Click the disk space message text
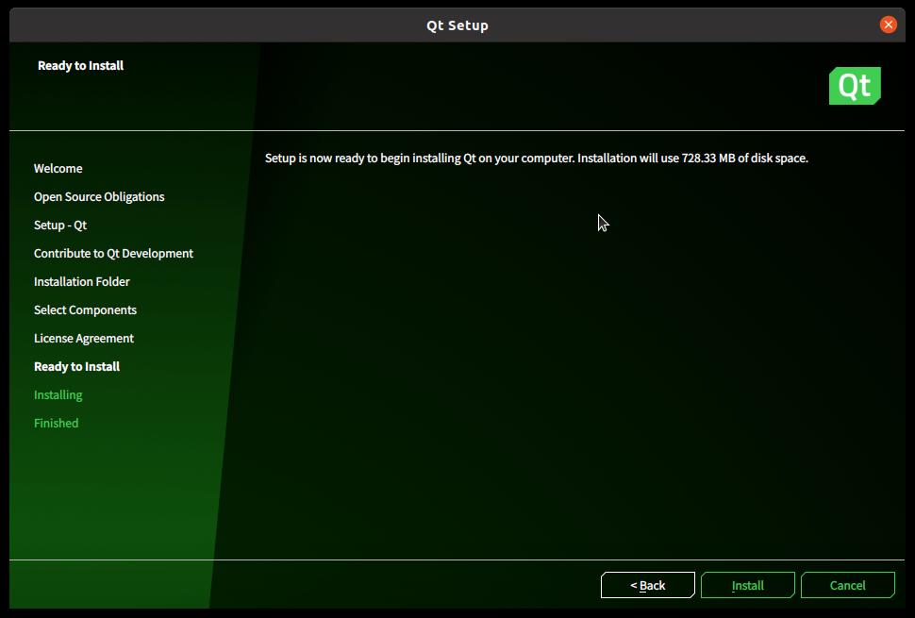Image resolution: width=915 pixels, height=618 pixels. (x=537, y=159)
